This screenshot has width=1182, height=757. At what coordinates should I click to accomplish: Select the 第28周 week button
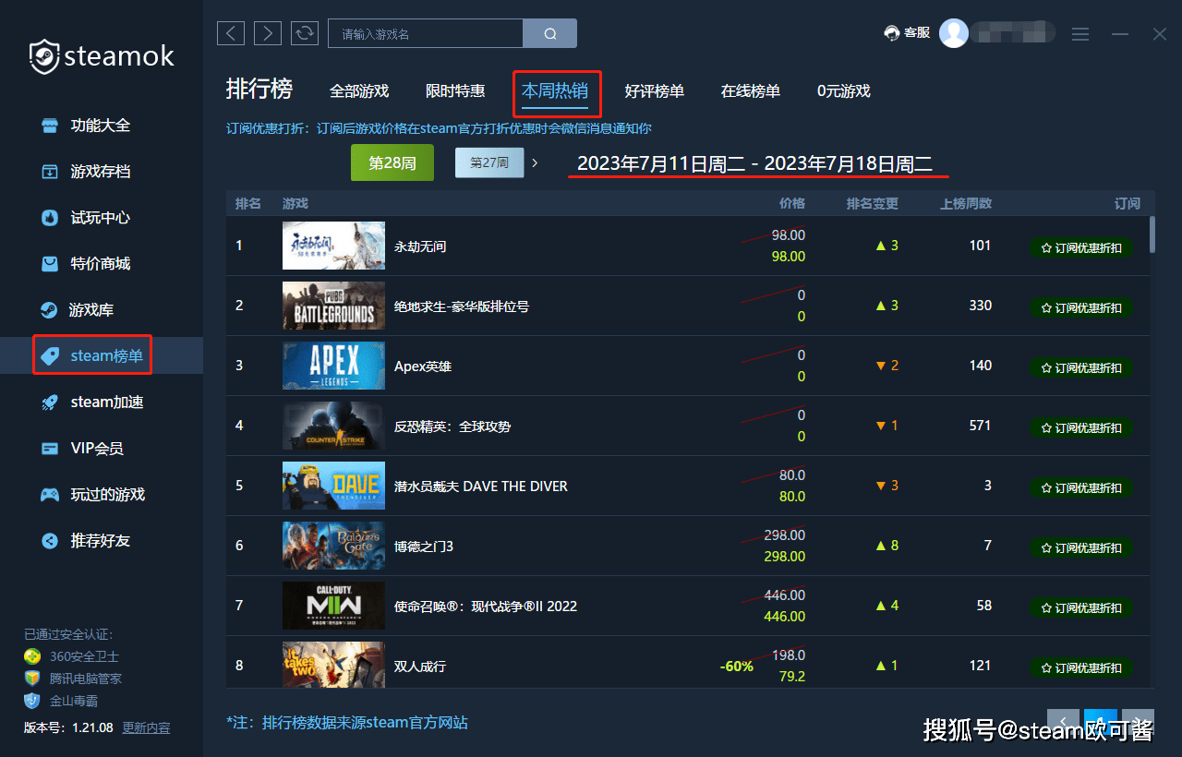(392, 162)
